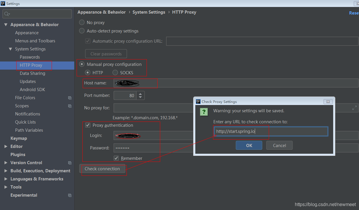This screenshot has width=359, height=210.
Task: Click the IntelliJ icon in Check Proxy Settings title
Action: click(x=198, y=102)
